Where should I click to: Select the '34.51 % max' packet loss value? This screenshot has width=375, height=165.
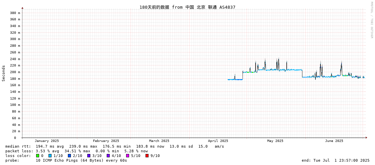pyautogui.click(x=78, y=151)
